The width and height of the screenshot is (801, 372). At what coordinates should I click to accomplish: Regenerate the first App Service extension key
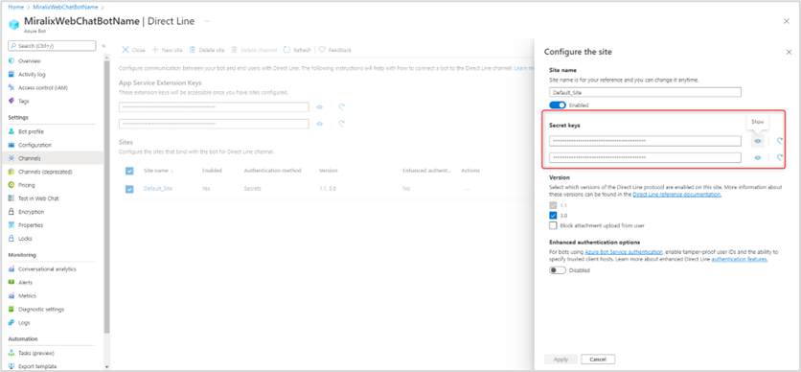click(x=342, y=107)
